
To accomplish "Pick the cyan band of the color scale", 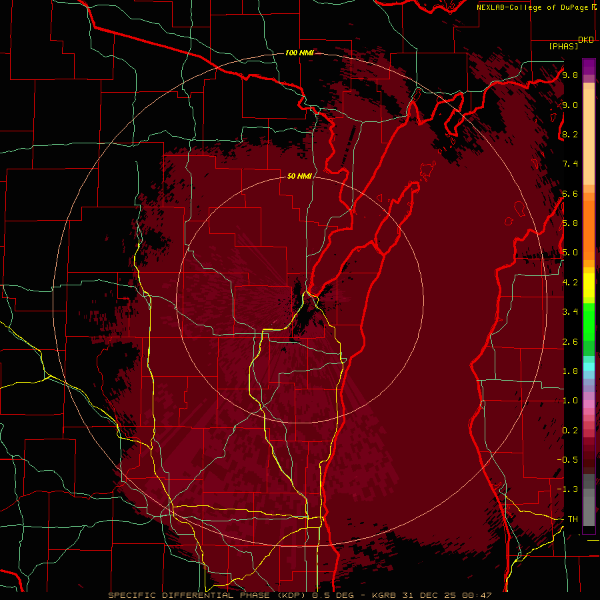I will (589, 367).
